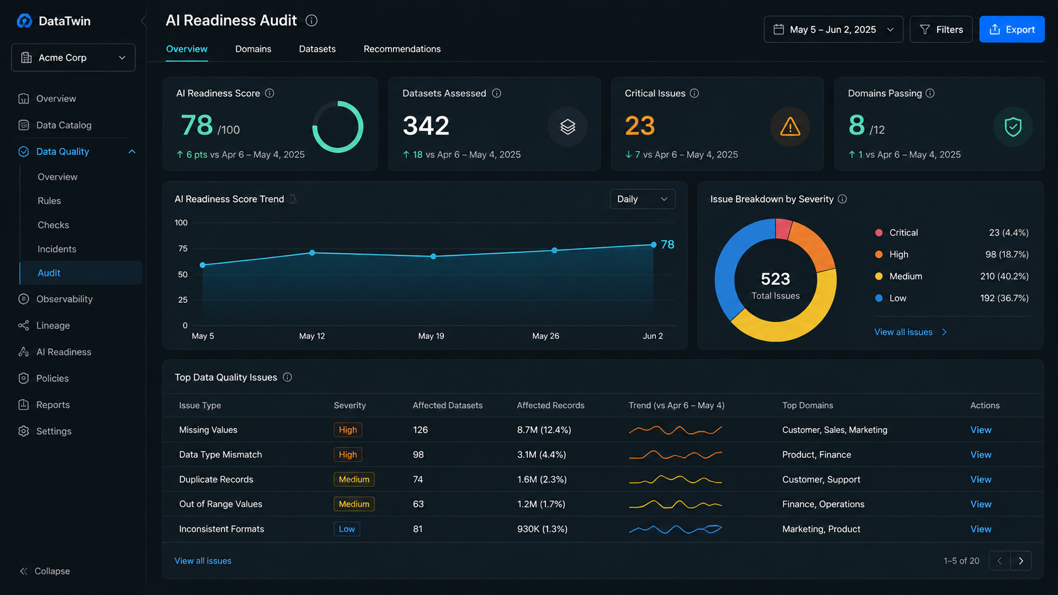
Task: Open the Daily granularity dropdown
Action: click(642, 199)
